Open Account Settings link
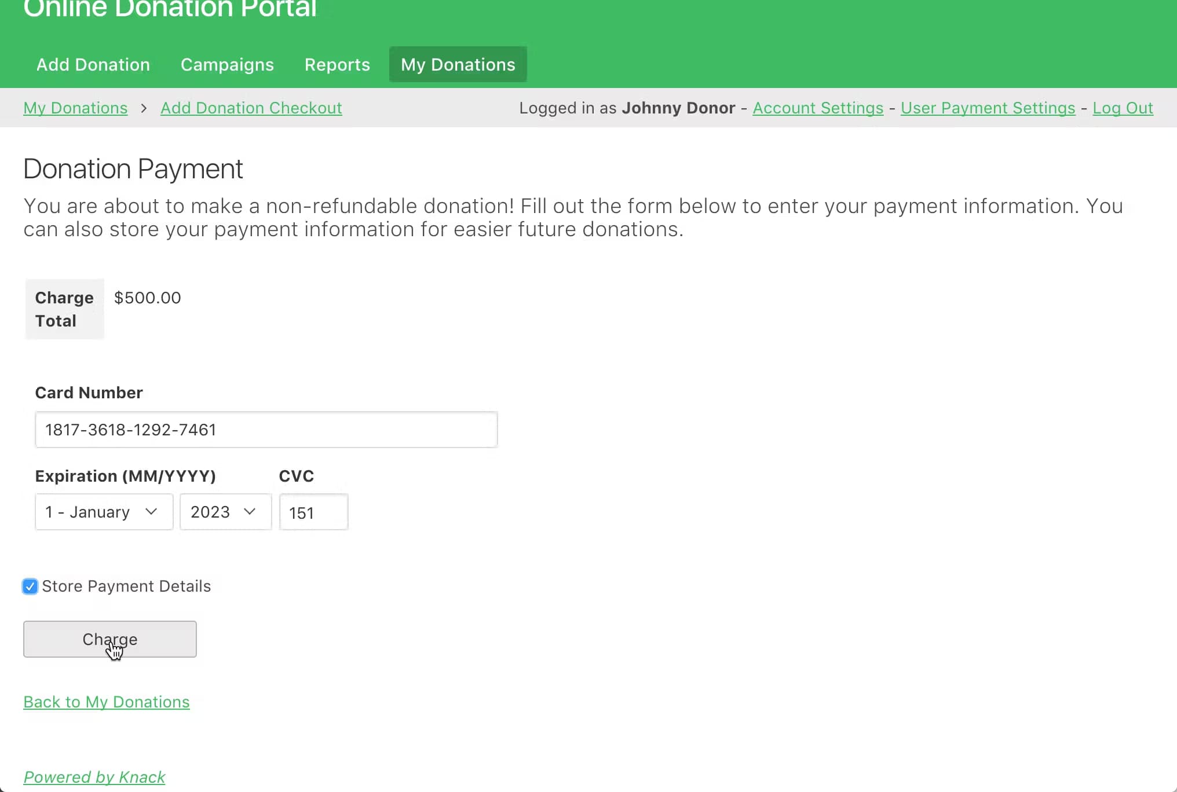This screenshot has width=1177, height=792. [x=818, y=108]
